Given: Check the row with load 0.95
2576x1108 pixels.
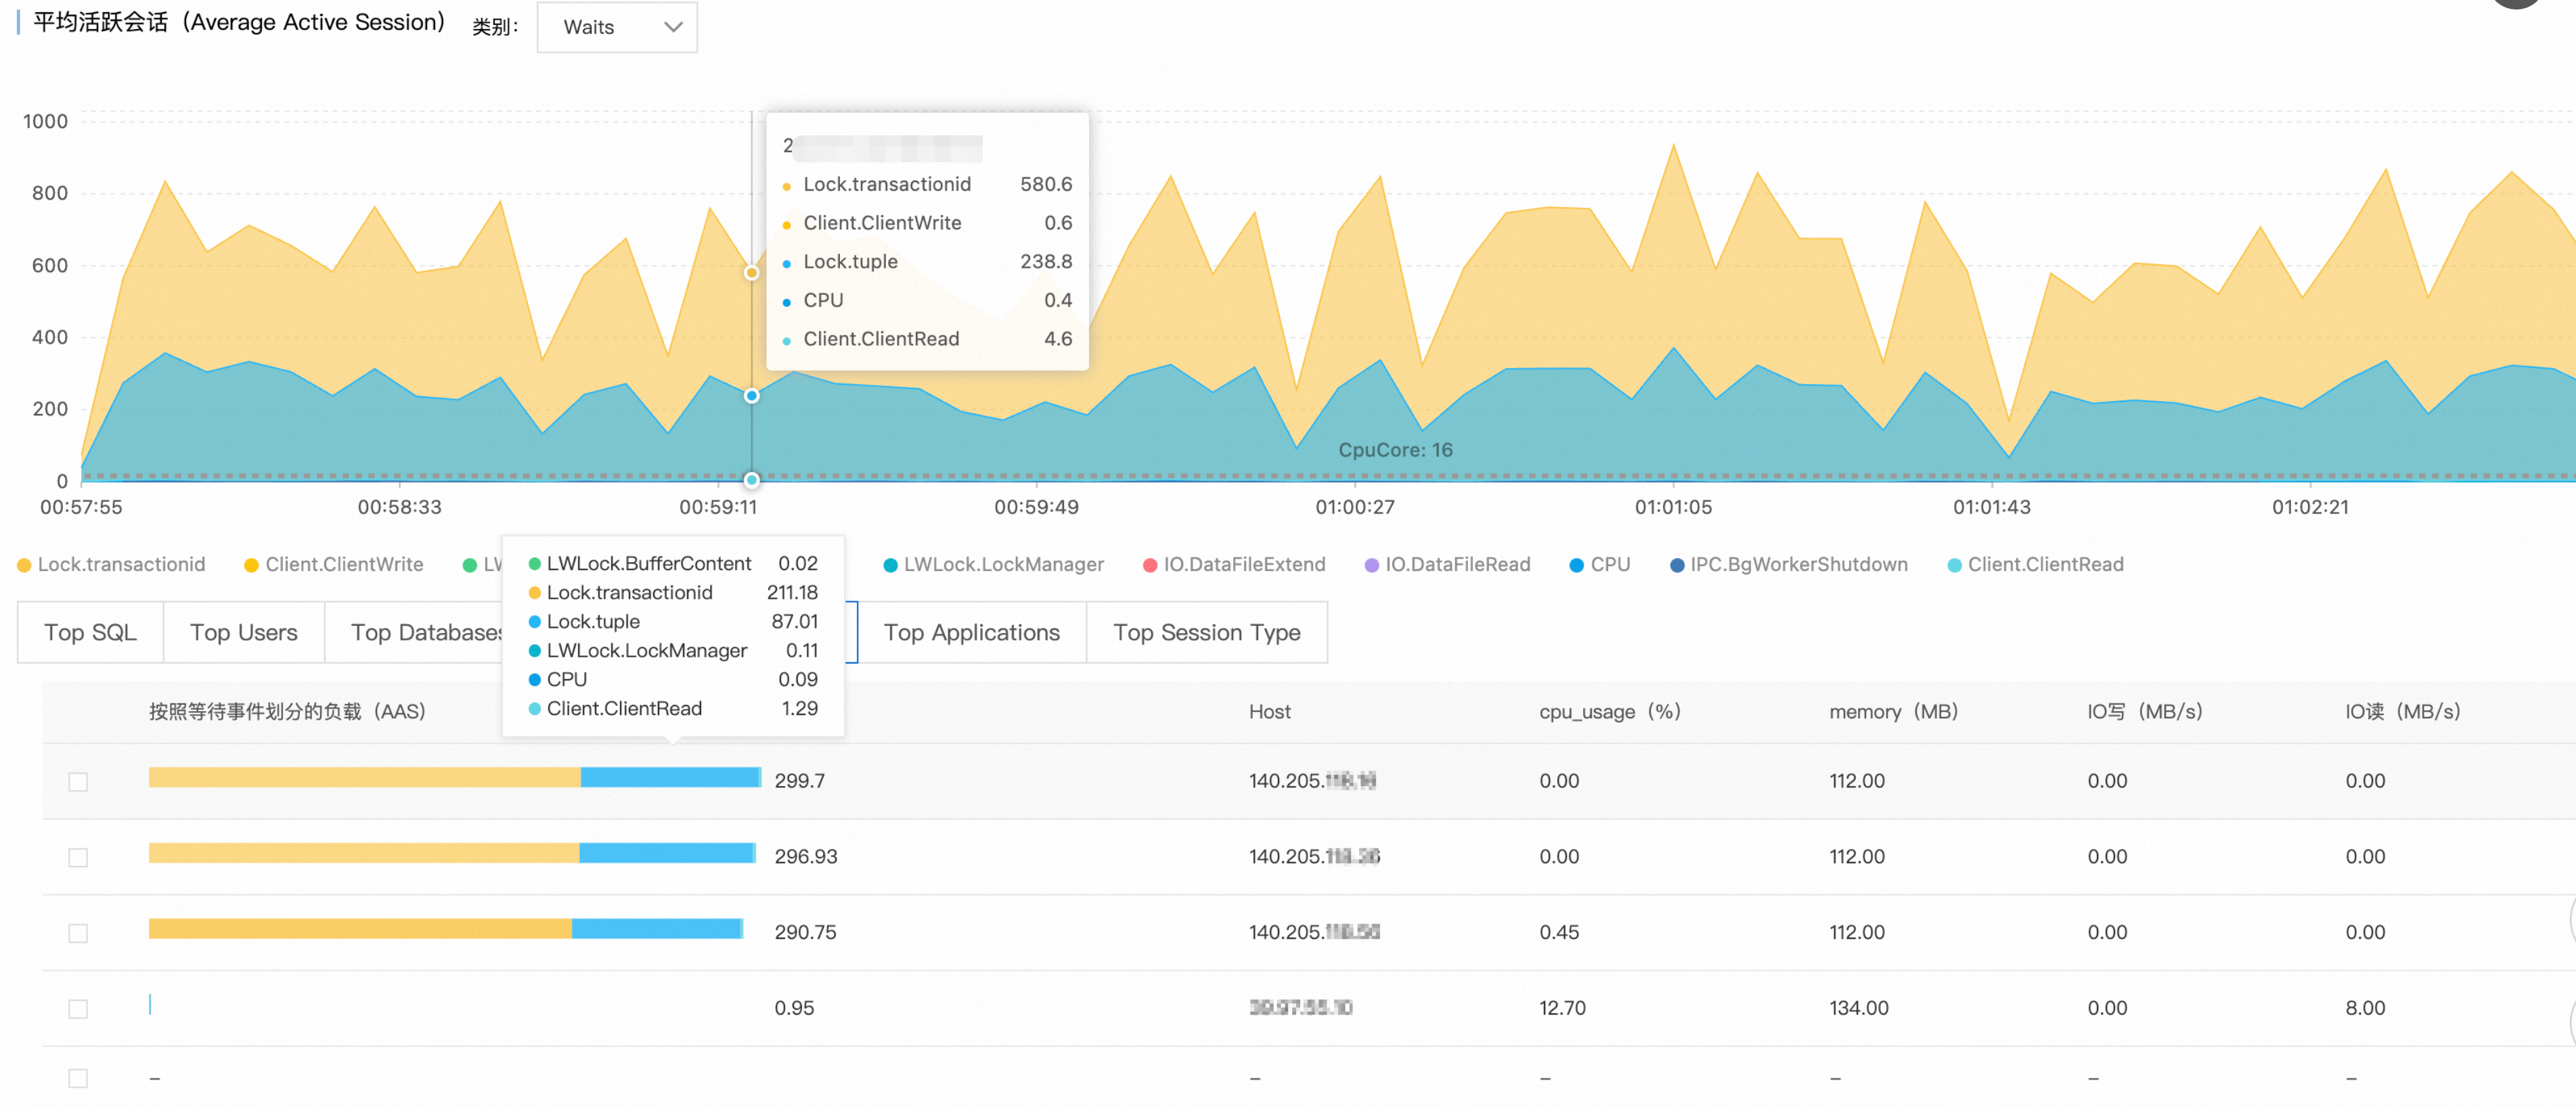Looking at the screenshot, I should coord(78,1009).
